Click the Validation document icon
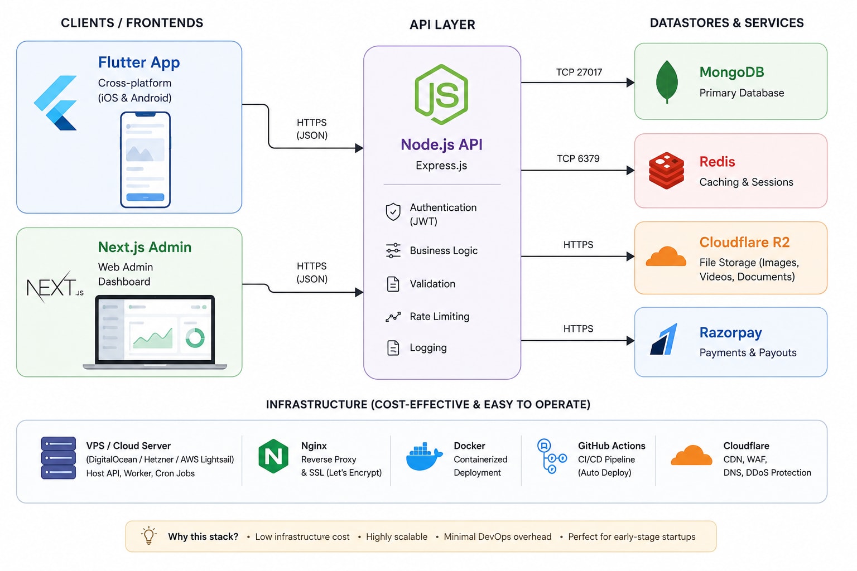The height and width of the screenshot is (571, 857). [393, 284]
